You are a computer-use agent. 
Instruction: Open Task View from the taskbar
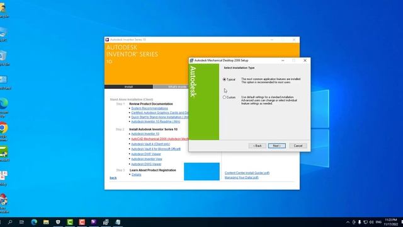coord(21,222)
